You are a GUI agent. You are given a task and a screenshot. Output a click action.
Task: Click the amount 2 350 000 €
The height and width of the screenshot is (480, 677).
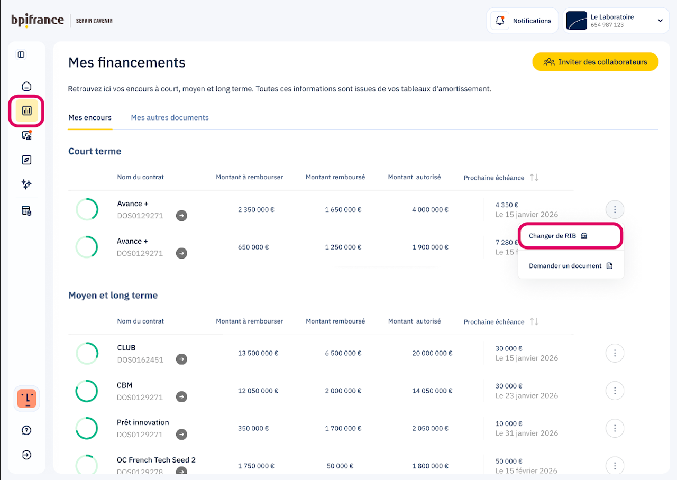[256, 209]
